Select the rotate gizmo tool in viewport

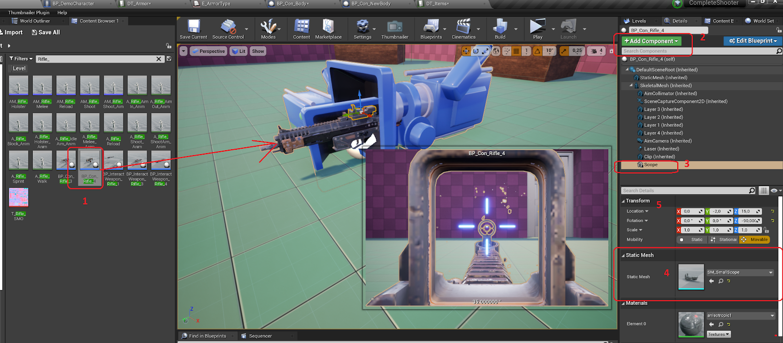(475, 51)
